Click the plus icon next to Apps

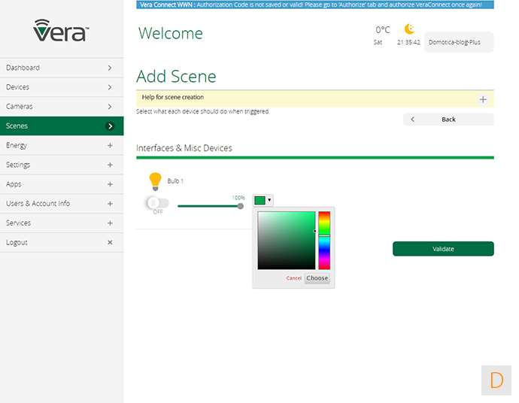pos(110,184)
